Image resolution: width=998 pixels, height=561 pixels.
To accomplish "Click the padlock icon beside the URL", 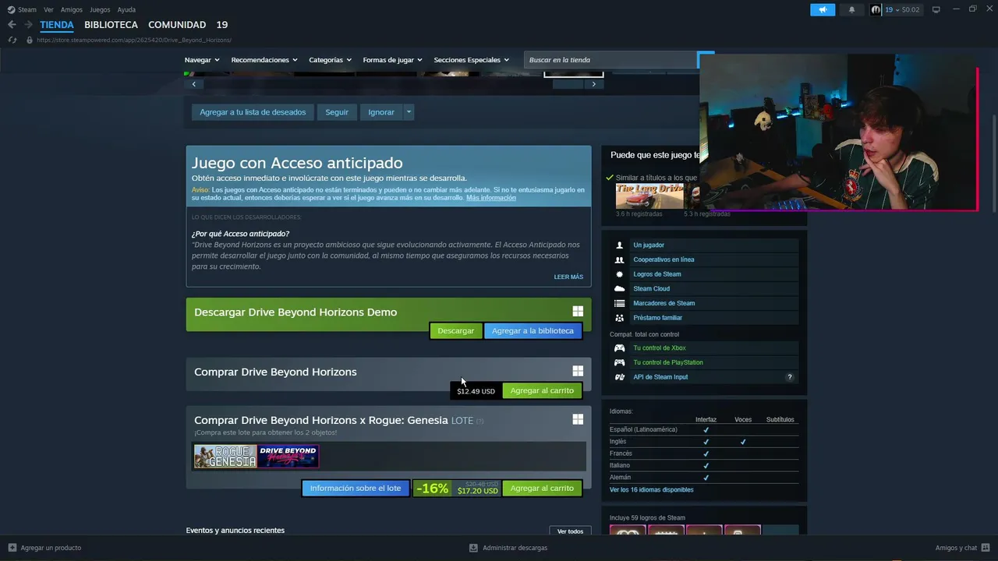I will coord(29,40).
